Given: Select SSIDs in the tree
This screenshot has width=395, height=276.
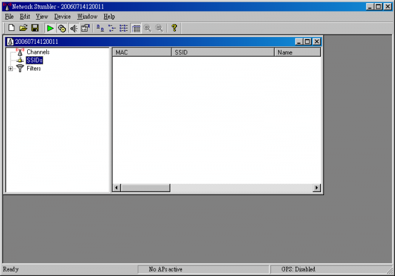Looking at the screenshot, I should 35,60.
